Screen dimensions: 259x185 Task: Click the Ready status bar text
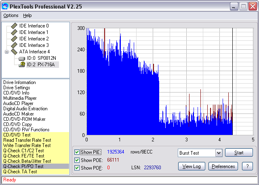tap(10, 180)
